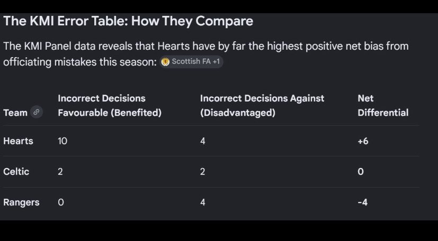Click the Scottish FA crest icon
Image resolution: width=438 pixels, height=241 pixels.
coord(165,62)
